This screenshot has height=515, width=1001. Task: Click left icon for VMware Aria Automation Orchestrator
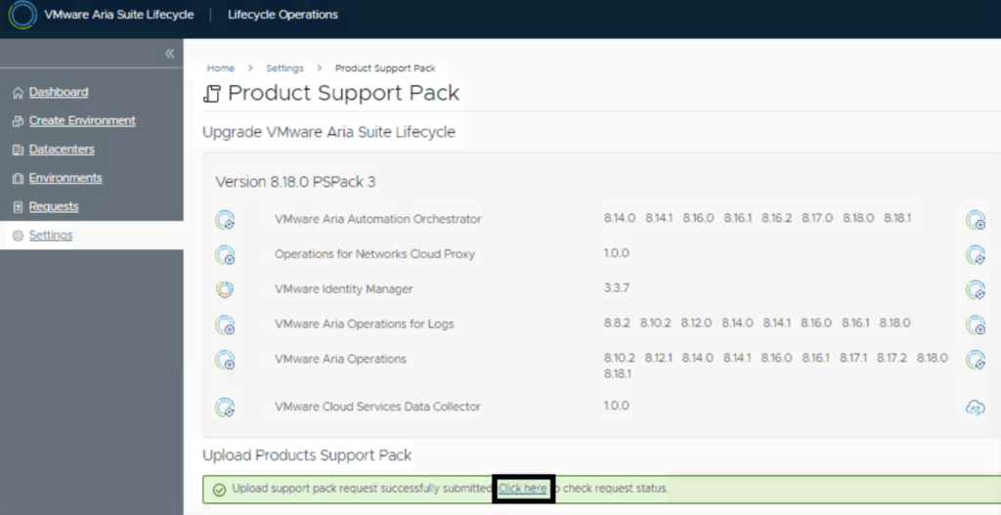point(225,220)
